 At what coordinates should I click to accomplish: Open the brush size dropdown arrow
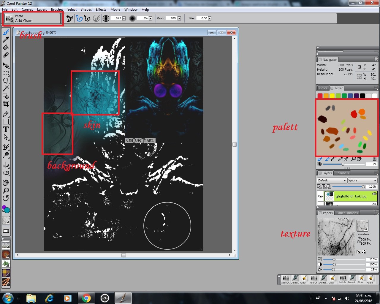click(124, 18)
